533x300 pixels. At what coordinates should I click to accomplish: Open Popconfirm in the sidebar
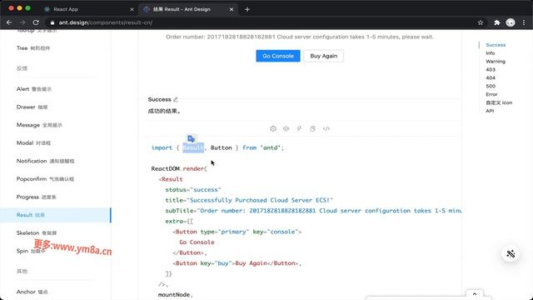(45, 179)
